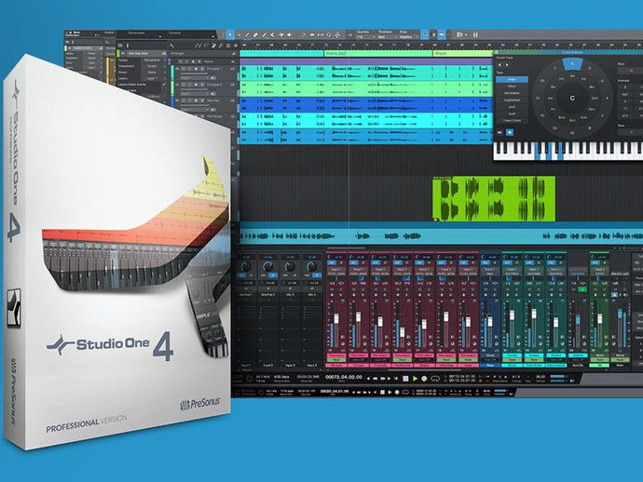643x482 pixels.
Task: Select Gb at the chord wheel bottom
Action: click(572, 133)
